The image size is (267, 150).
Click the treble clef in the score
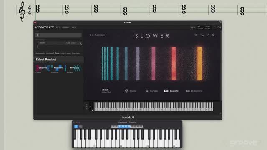point(22,12)
